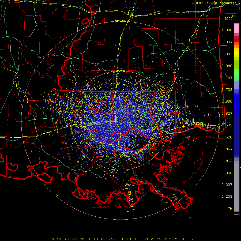The image size is (241, 241).
Task: Click the DCC product label
Action: [235, 16]
